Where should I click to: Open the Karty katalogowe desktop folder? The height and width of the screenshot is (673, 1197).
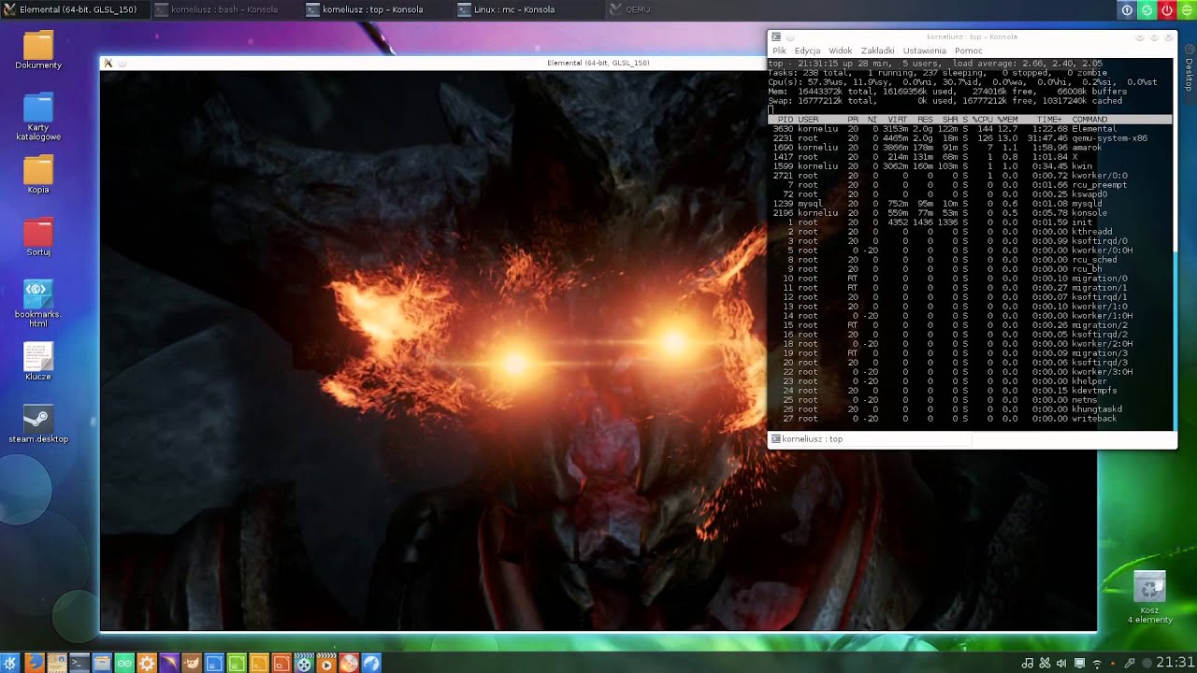38,118
